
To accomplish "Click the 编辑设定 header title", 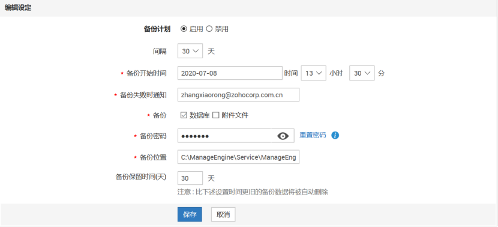I will tap(18, 8).
